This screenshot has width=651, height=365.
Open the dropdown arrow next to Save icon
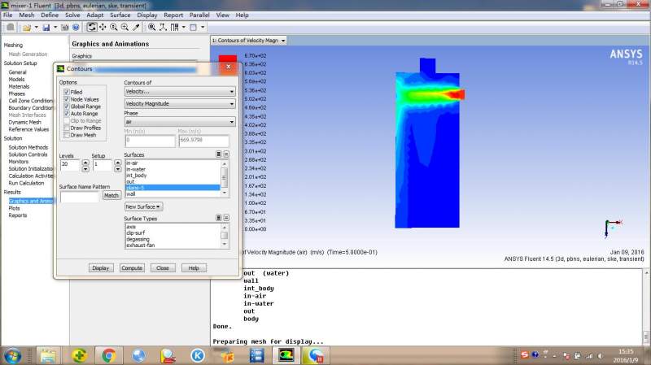coord(55,28)
